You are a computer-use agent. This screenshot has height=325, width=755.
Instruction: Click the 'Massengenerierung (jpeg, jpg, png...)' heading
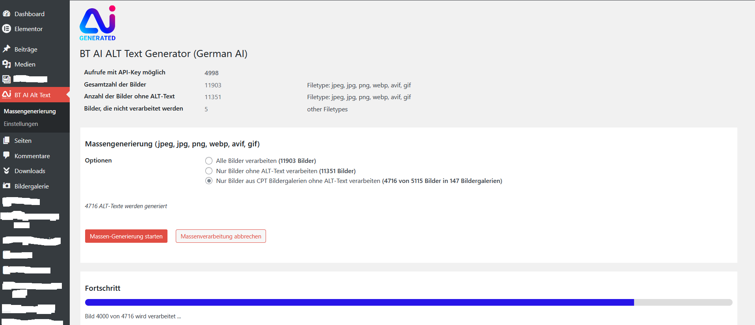tap(172, 144)
